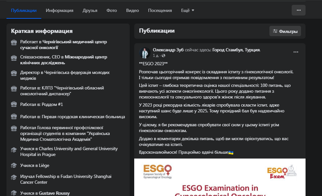Click briefcase icon beside Роддом #1
The width and height of the screenshot is (322, 196).
pos(14,104)
